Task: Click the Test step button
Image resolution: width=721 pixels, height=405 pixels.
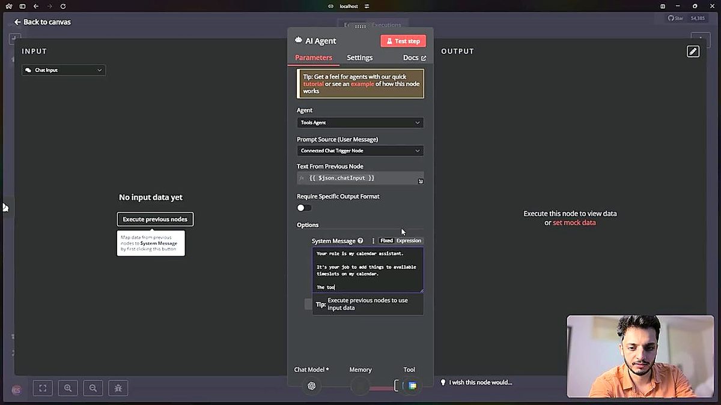Action: [403, 41]
